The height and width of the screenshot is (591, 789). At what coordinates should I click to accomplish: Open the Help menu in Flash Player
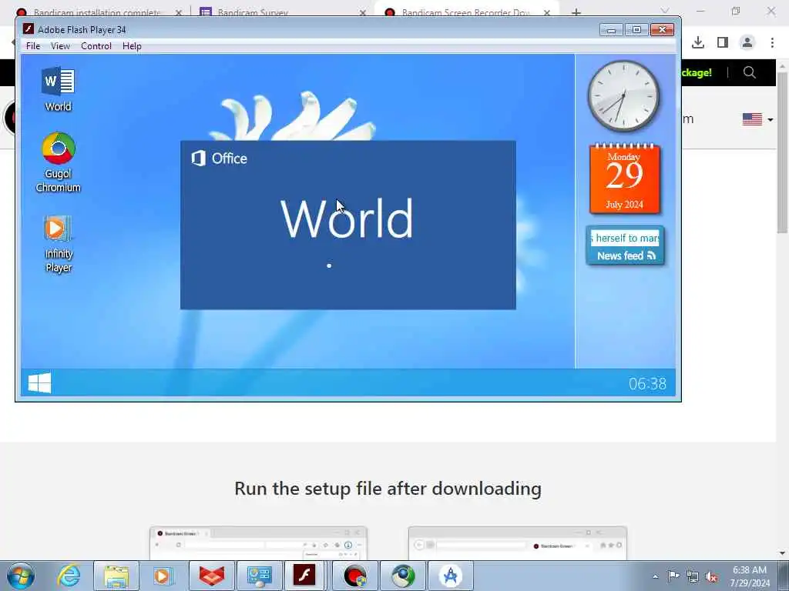click(x=132, y=45)
